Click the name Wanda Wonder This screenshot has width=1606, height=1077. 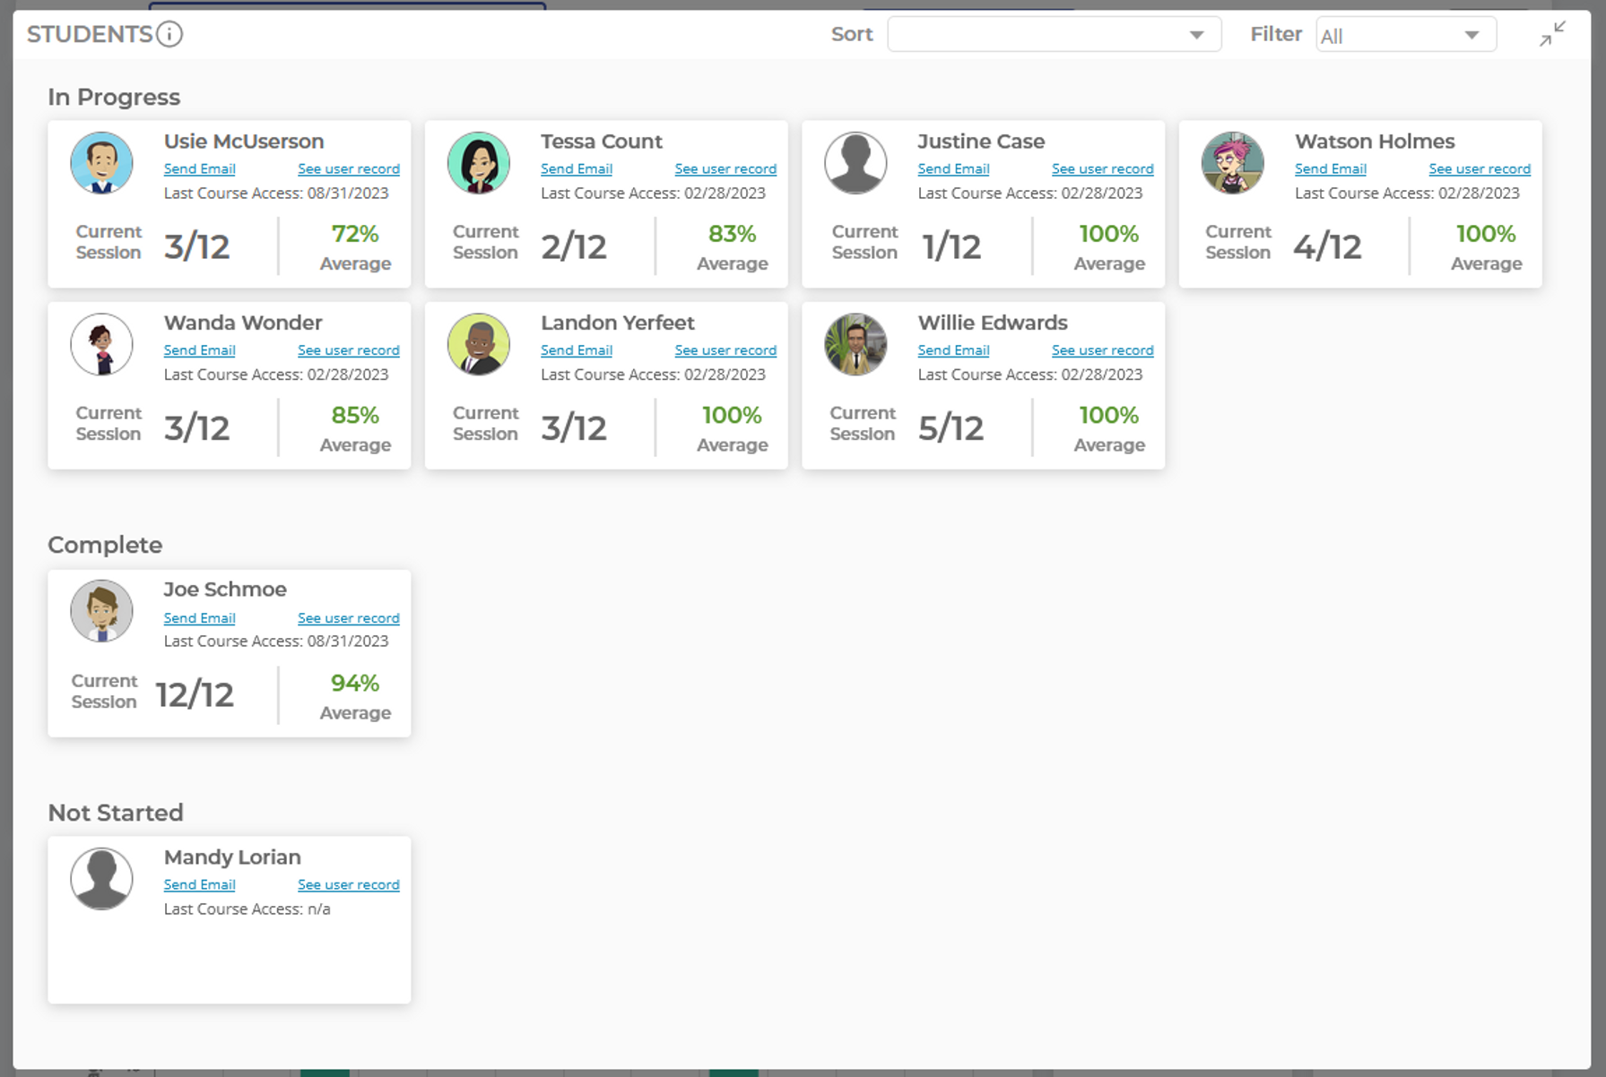(x=243, y=323)
